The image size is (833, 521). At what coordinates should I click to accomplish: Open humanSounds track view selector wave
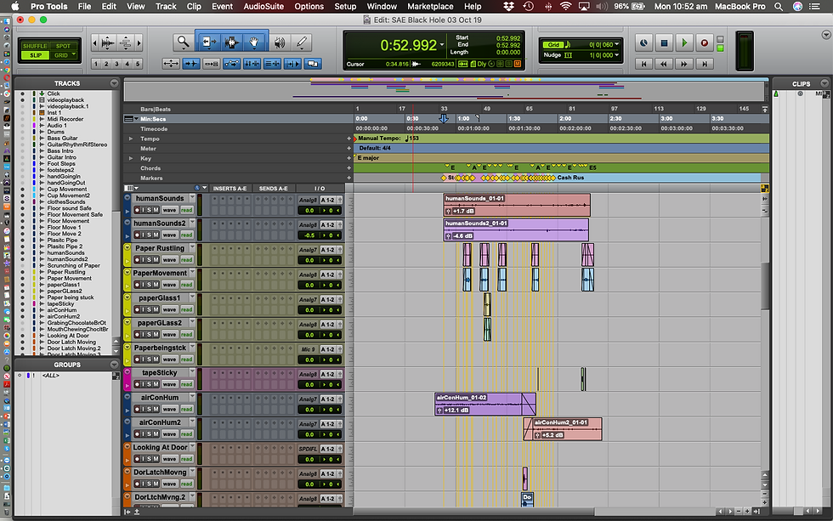point(169,210)
